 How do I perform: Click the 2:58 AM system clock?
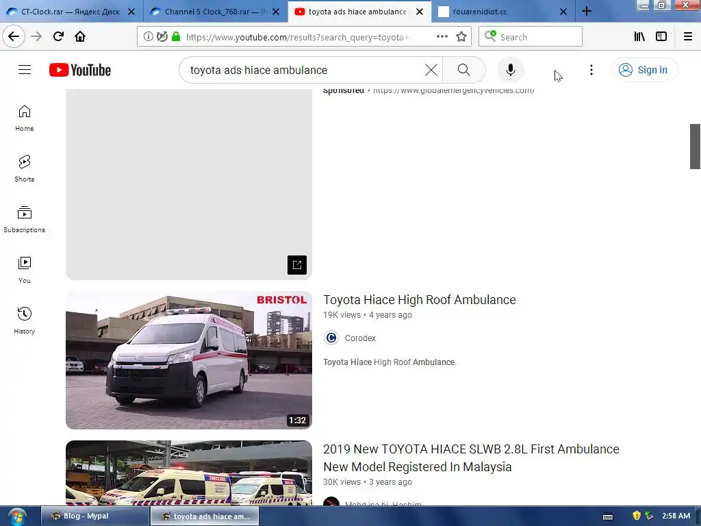tap(676, 516)
